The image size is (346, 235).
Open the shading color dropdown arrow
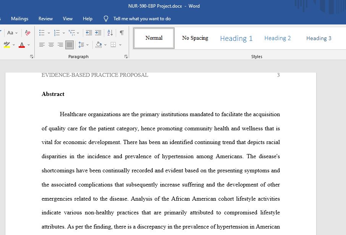(105, 45)
